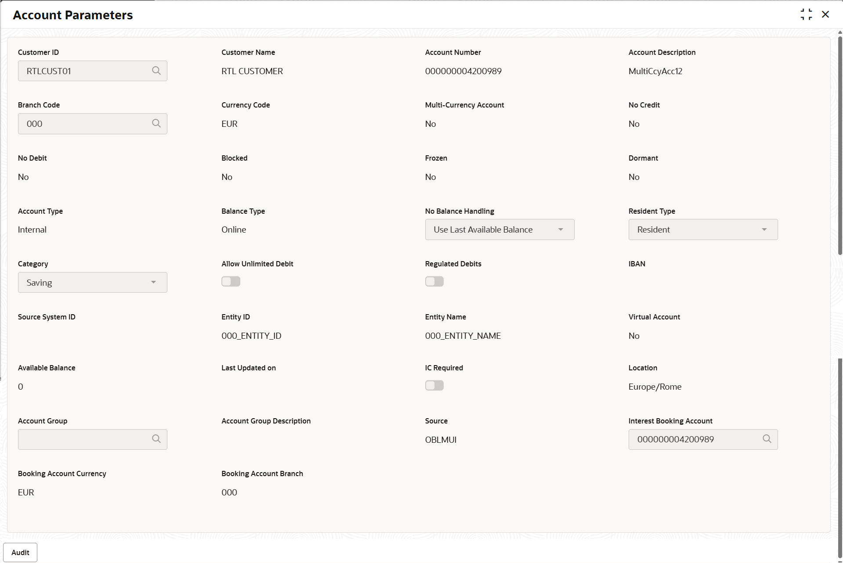Toggle the IC Required switch

coord(434,385)
